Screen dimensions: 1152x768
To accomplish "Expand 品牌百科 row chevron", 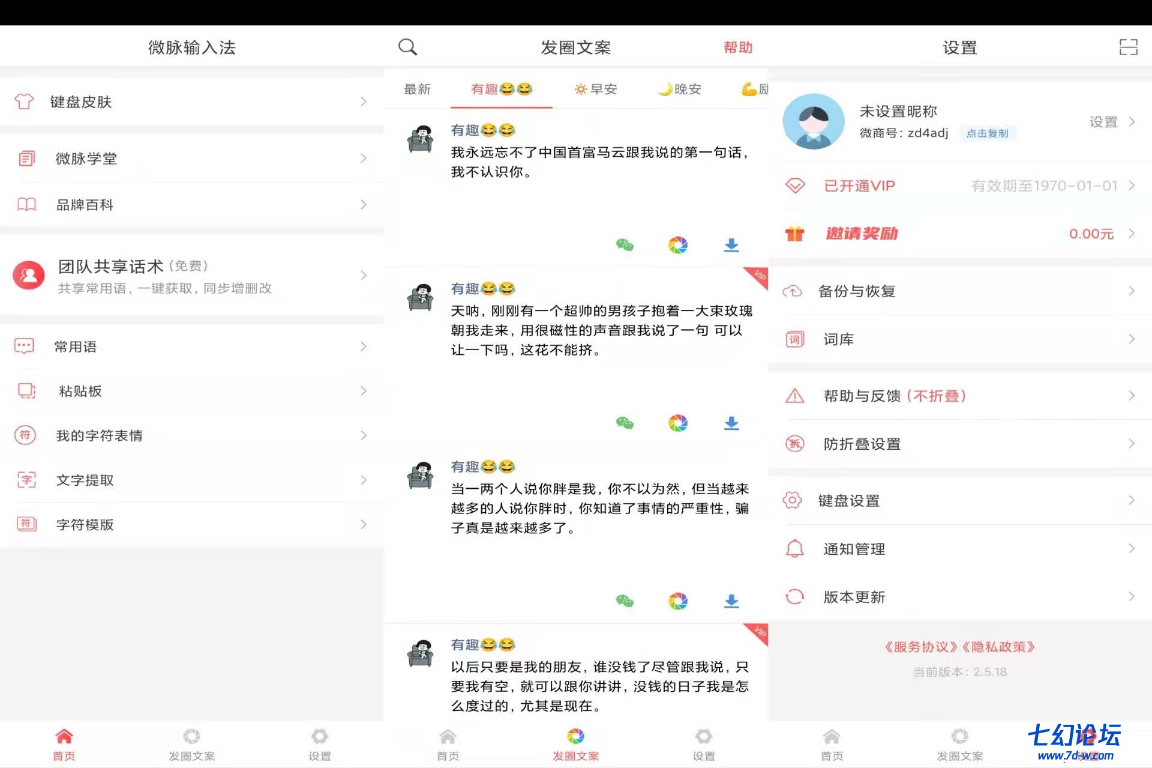I will [x=364, y=205].
